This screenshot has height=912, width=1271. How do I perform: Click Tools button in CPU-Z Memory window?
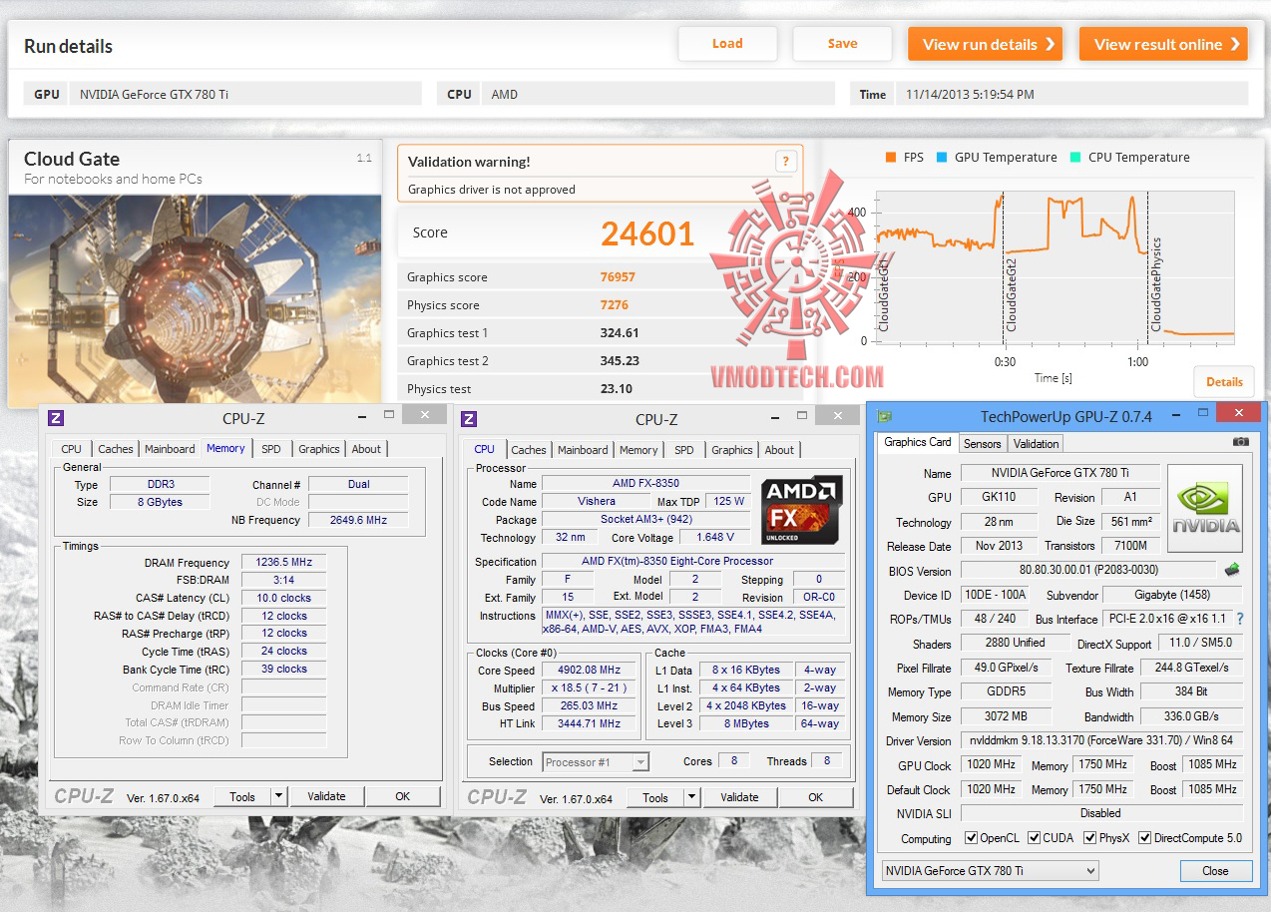242,796
